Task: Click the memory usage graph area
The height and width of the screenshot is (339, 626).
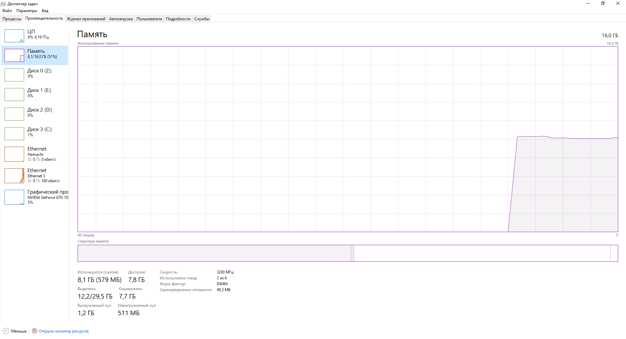Action: (348, 139)
